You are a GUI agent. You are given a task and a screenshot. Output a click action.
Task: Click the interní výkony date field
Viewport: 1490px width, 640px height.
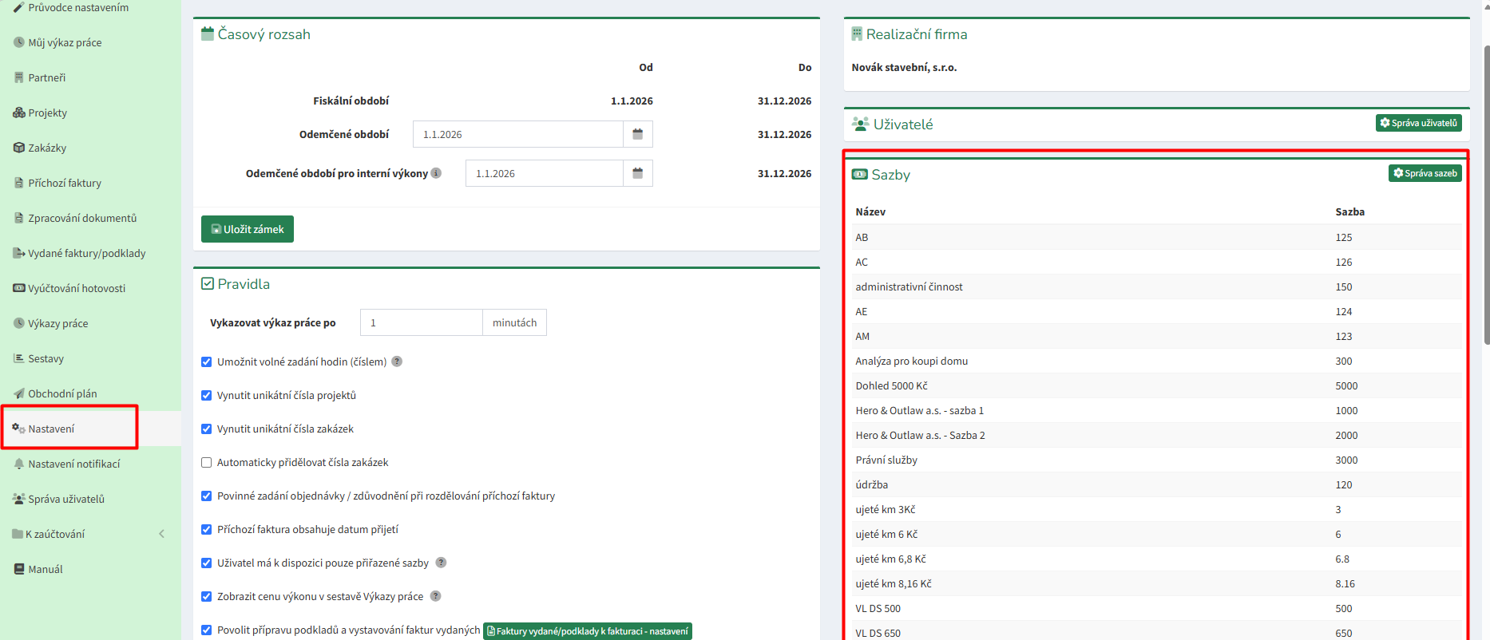coord(545,173)
